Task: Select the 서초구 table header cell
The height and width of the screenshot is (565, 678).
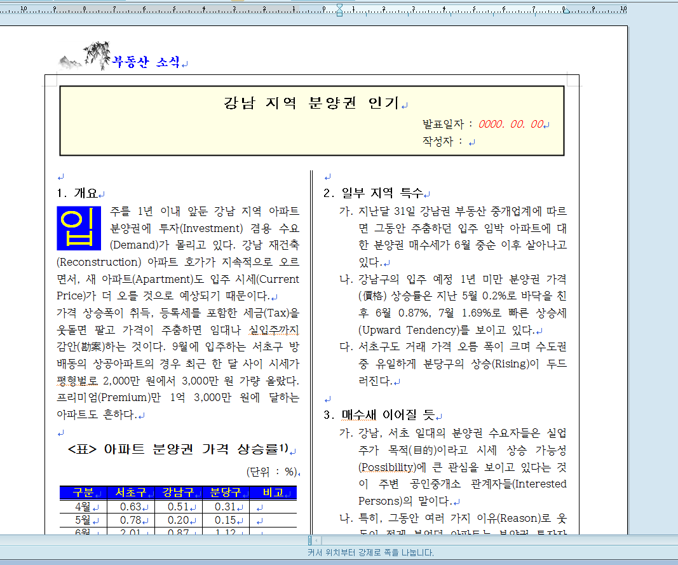Action: [x=128, y=493]
